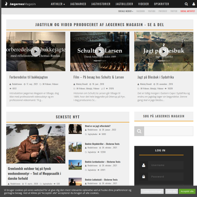Open the user account icon in the header
Screen dimensions: 197x197
[194, 4]
